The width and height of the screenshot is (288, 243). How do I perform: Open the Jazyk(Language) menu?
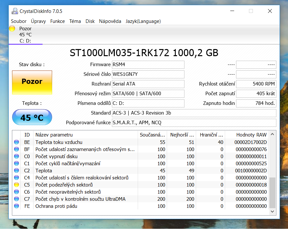143,21
